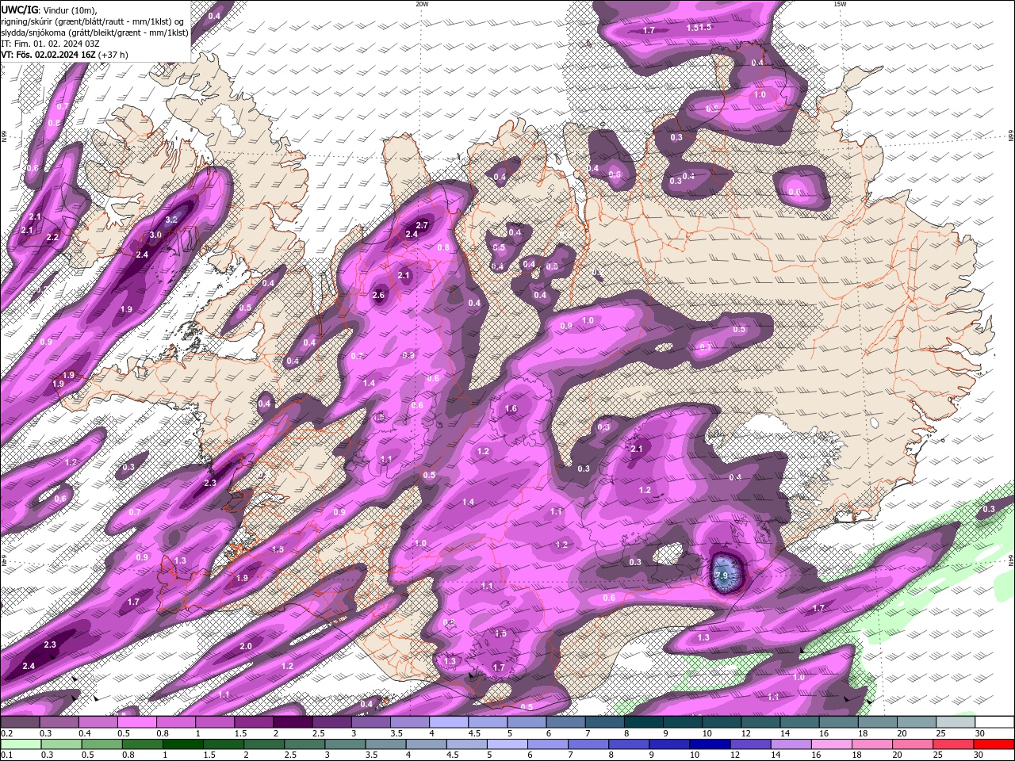Viewport: 1015px width, 761px height.
Task: Select the 2.2 value on the map
Action: click(52, 237)
